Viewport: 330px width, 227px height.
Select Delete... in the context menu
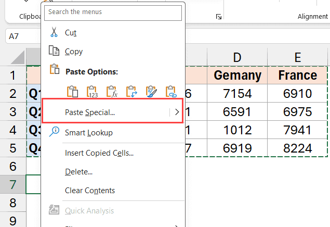tap(78, 172)
